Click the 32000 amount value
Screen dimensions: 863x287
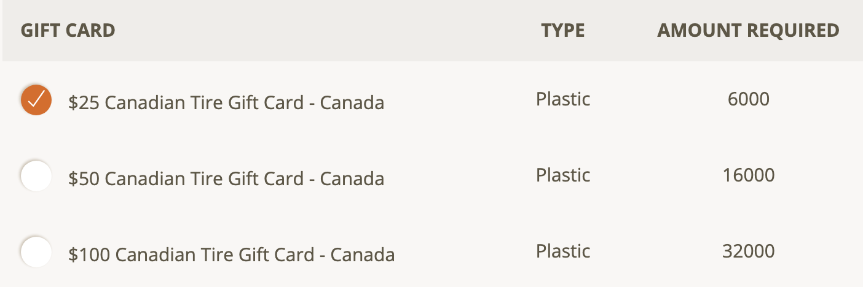coord(749,251)
